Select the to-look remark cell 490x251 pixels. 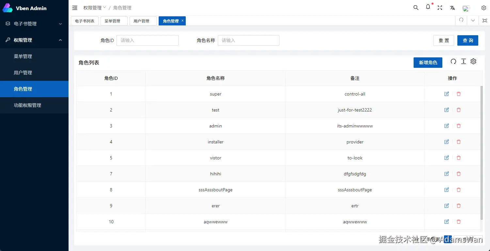pyautogui.click(x=355, y=158)
